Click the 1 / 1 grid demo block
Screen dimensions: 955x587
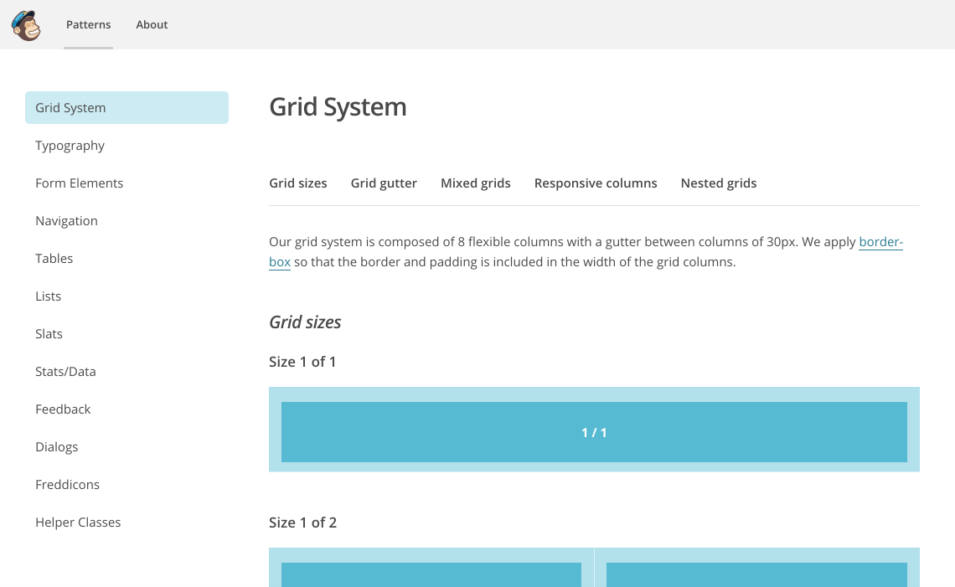click(594, 432)
